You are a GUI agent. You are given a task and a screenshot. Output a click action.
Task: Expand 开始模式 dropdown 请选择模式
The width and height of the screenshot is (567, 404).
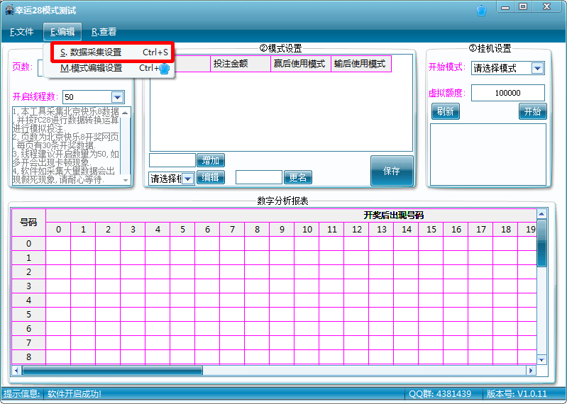tap(537, 68)
